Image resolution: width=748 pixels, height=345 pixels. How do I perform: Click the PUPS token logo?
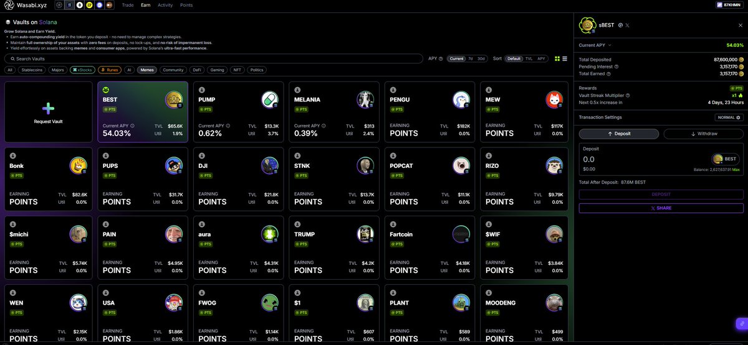[174, 165]
